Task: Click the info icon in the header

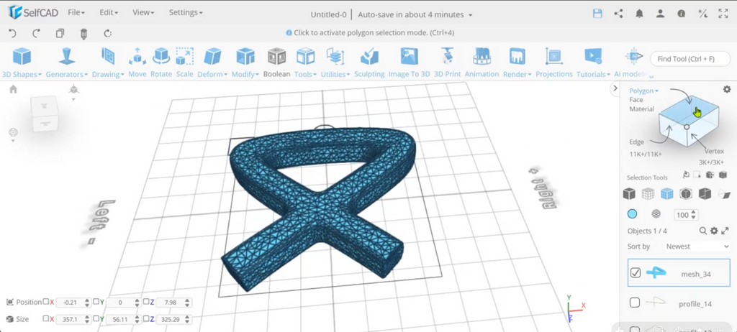Action: [x=681, y=14]
